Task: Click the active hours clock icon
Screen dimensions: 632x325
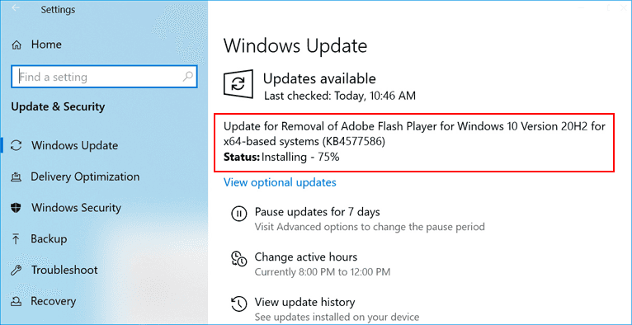Action: (x=238, y=258)
